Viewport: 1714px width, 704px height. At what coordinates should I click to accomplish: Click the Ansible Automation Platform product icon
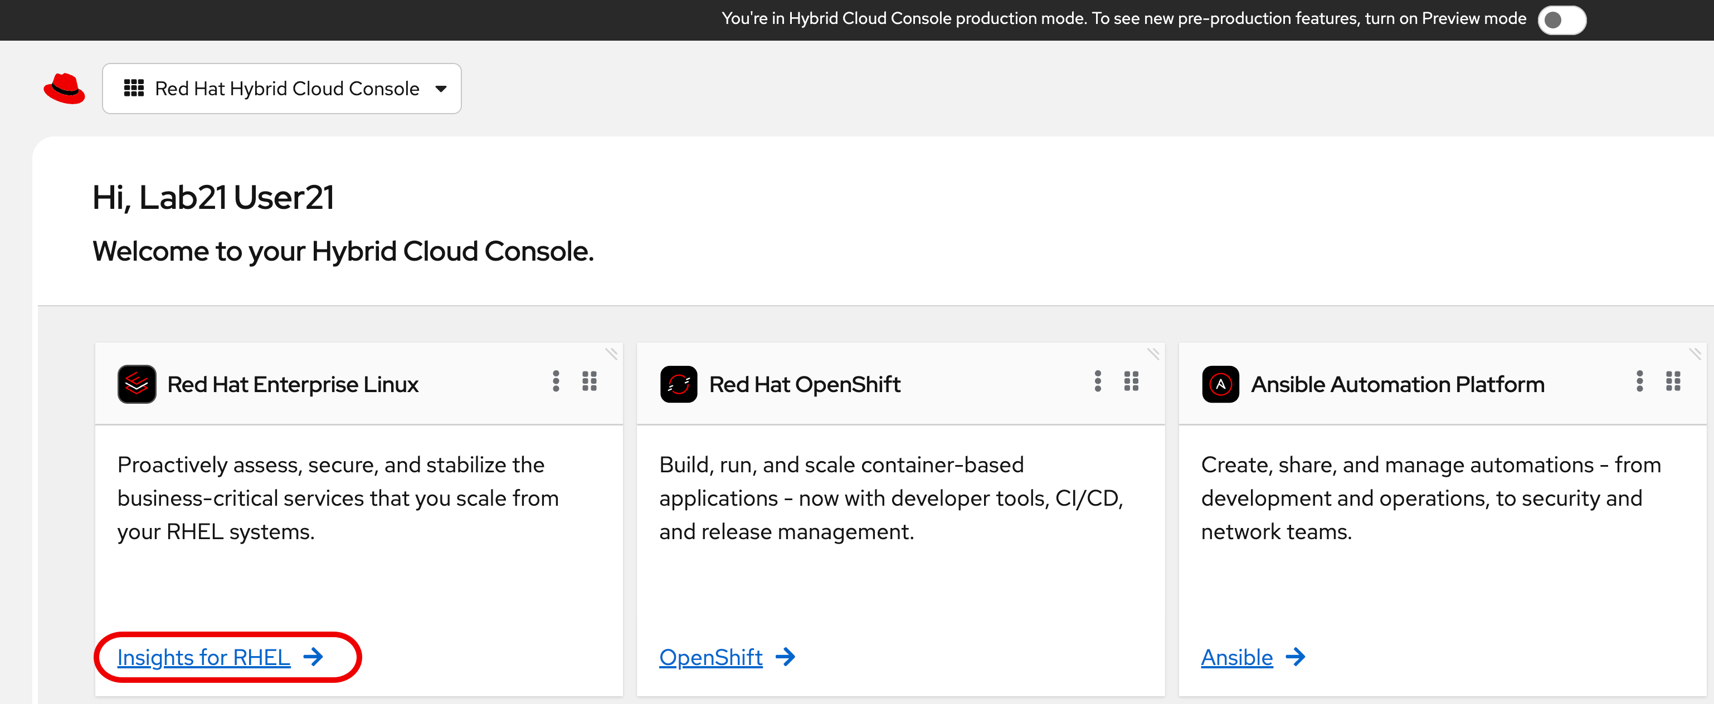1221,384
